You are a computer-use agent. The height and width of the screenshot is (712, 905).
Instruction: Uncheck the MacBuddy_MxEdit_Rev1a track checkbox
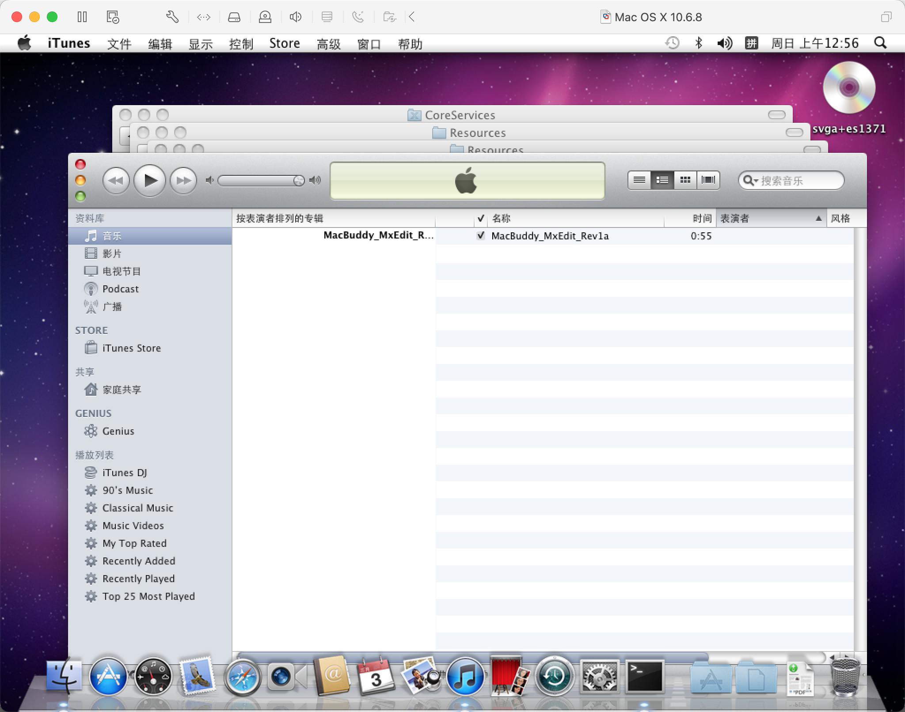click(481, 235)
